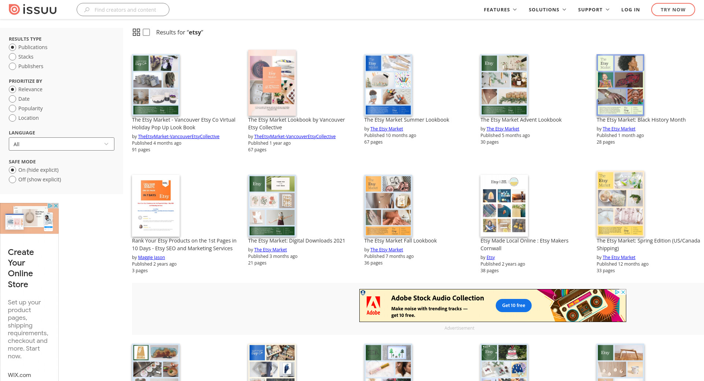
Task: Click Log In in the header
Action: [x=630, y=10]
